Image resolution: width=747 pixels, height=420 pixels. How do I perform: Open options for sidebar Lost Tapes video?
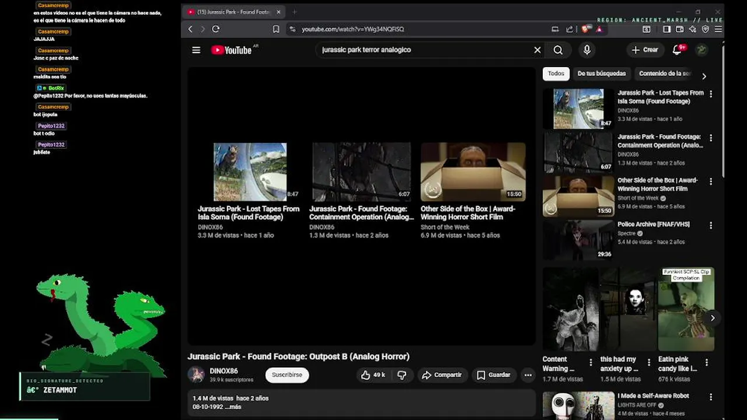(711, 94)
